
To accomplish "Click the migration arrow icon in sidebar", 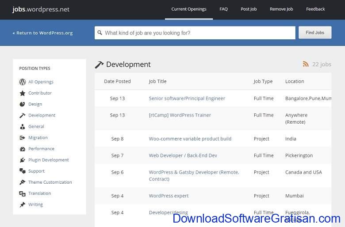I will tap(22, 137).
